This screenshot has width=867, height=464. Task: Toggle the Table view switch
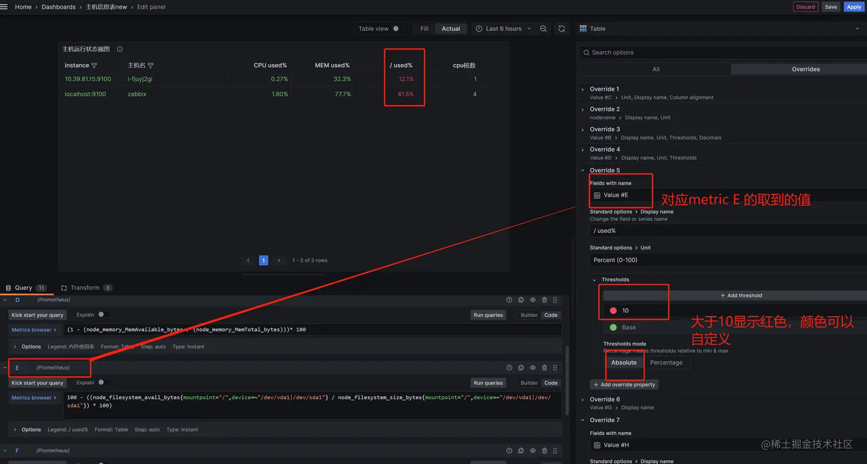coord(398,29)
